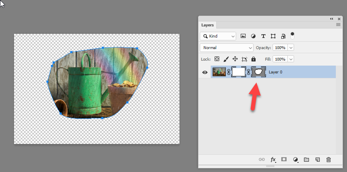Click Link layers icon at panel bottom
The width and height of the screenshot is (347, 172).
pyautogui.click(x=262, y=159)
